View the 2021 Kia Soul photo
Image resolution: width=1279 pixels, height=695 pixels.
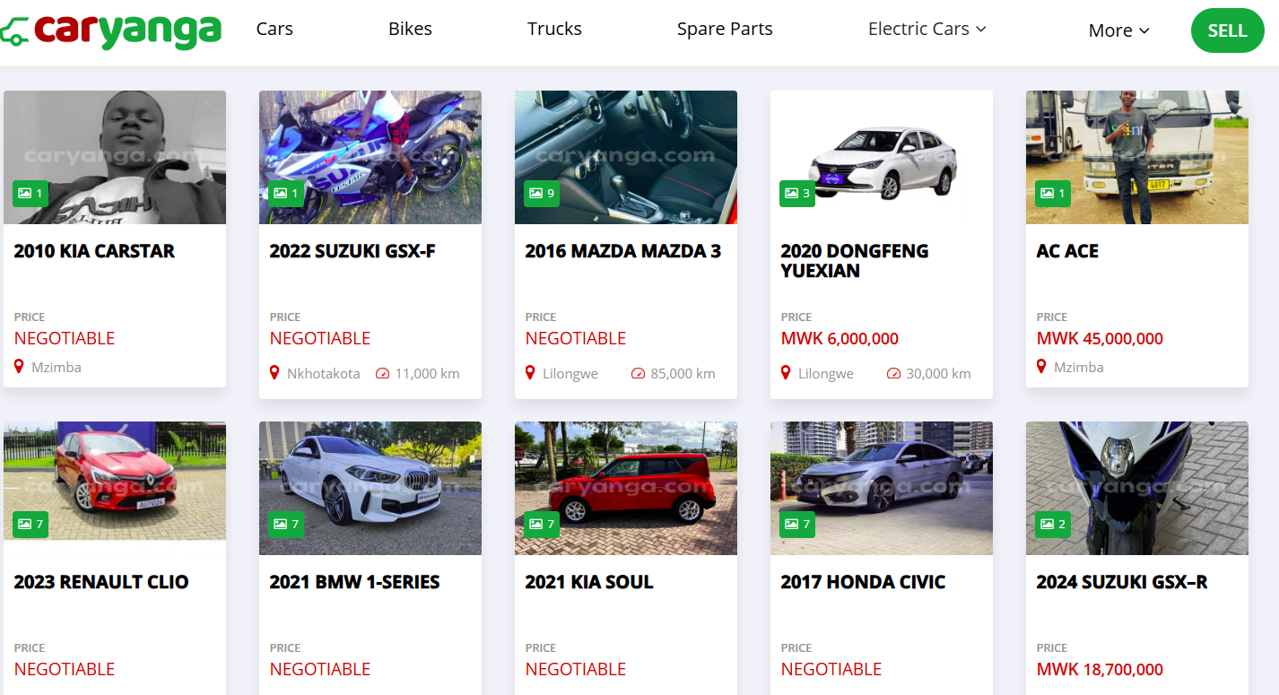(626, 488)
